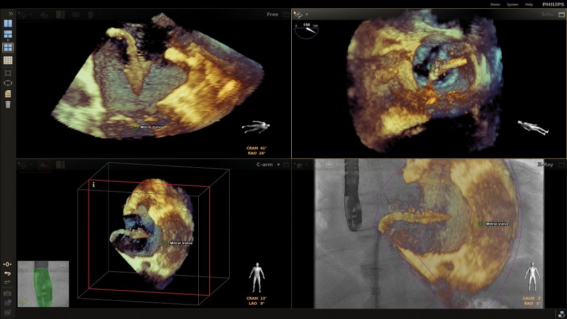Click patient orientation figure in Echo view
Viewport: 567px width, 319px height.
coord(533,128)
